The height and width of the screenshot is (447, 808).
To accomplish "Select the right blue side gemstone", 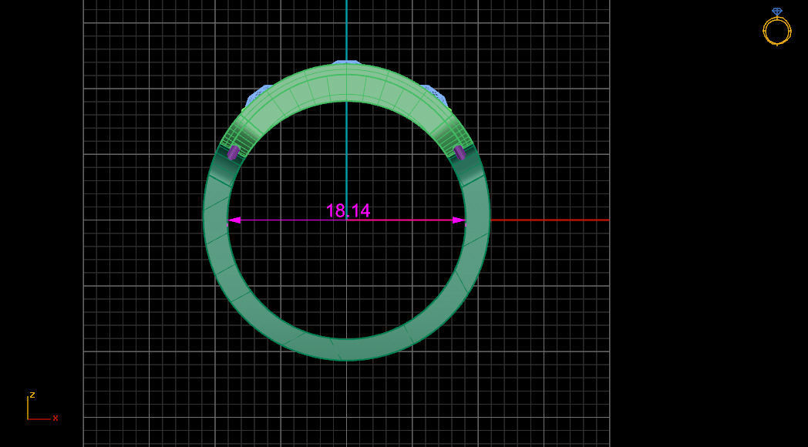I will (436, 96).
